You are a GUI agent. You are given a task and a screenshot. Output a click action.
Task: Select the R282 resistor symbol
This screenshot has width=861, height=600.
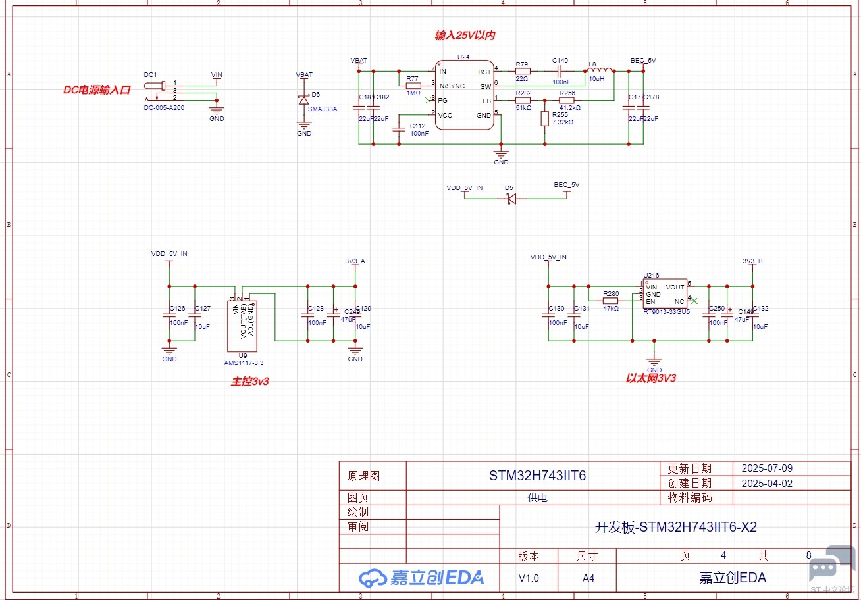(523, 101)
